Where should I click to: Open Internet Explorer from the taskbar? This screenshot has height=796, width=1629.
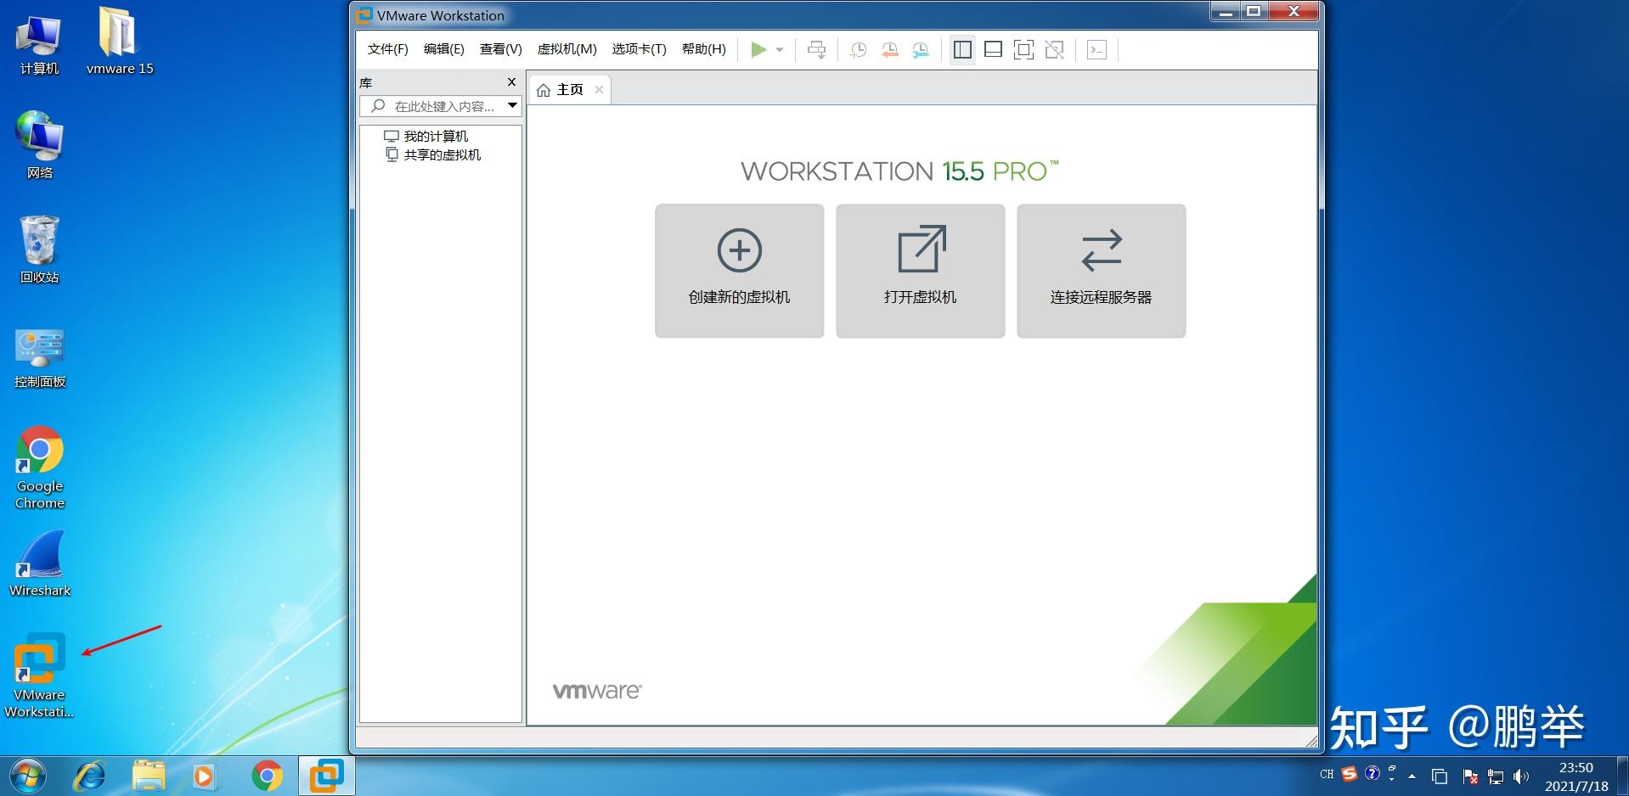(x=89, y=776)
